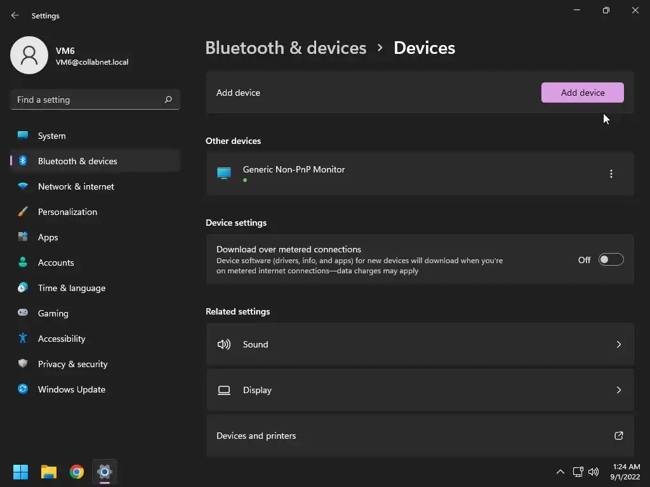Go to Privacy & security section
Image resolution: width=650 pixels, height=487 pixels.
point(73,364)
